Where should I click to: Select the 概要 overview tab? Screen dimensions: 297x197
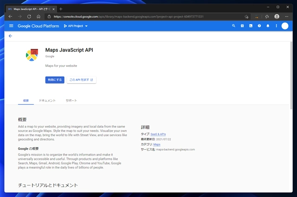(x=26, y=100)
